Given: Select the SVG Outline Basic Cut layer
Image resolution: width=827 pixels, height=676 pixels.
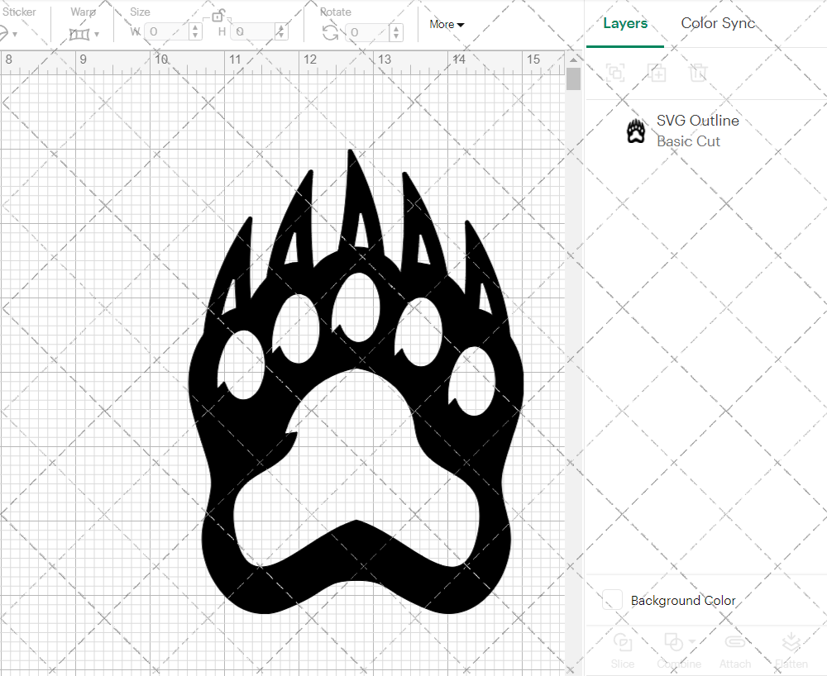Looking at the screenshot, I should coord(697,131).
